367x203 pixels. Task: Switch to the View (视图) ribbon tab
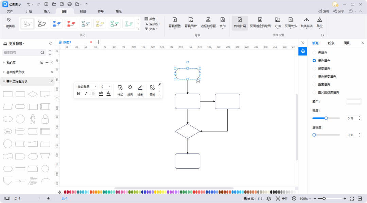coord(83,11)
